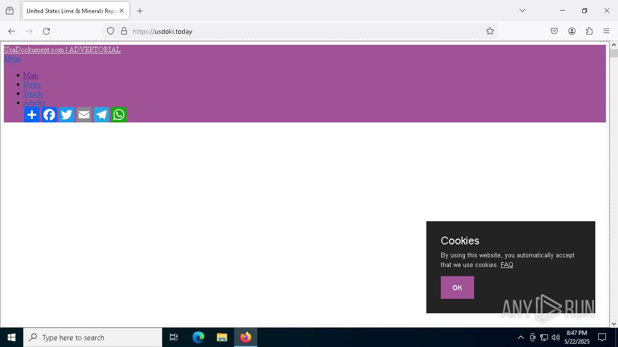Open the Firefox account icon
Screen dimensions: 618x347
tap(572, 31)
